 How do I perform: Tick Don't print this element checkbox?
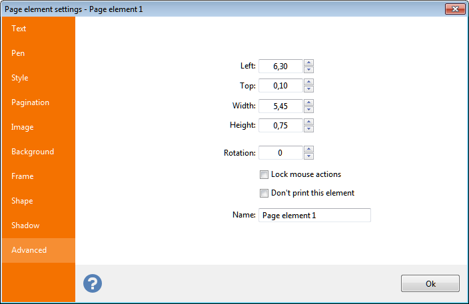pos(264,194)
